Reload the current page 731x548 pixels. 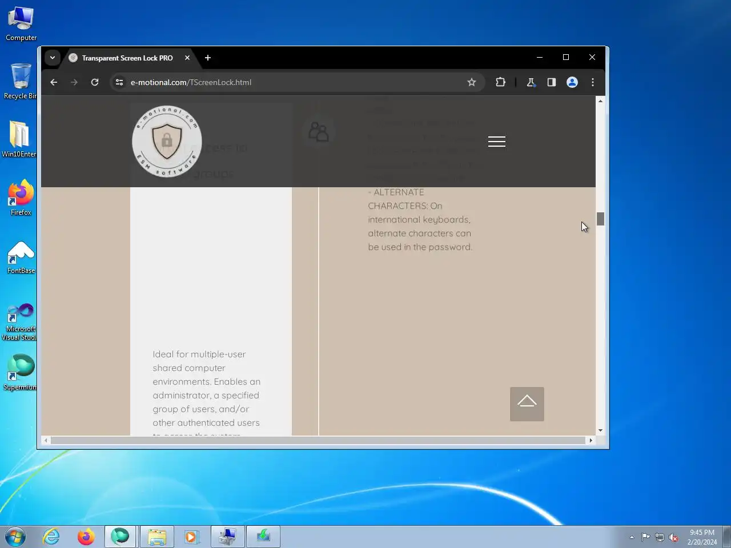tap(95, 82)
